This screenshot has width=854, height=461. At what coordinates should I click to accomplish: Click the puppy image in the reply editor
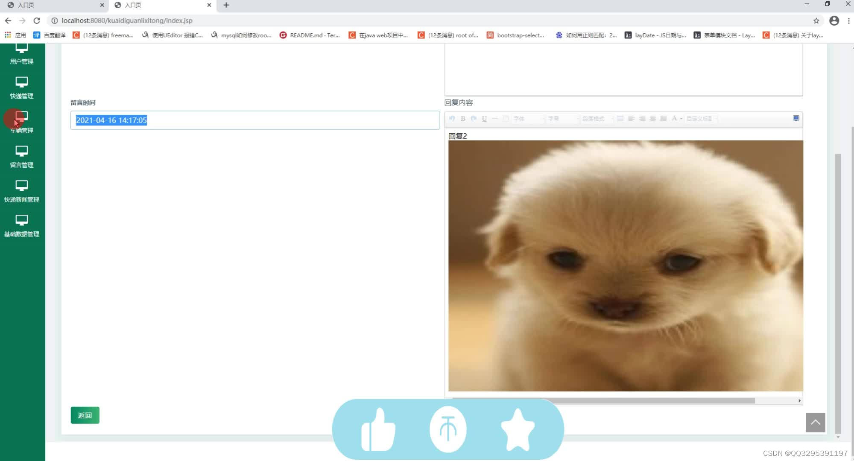pyautogui.click(x=626, y=266)
